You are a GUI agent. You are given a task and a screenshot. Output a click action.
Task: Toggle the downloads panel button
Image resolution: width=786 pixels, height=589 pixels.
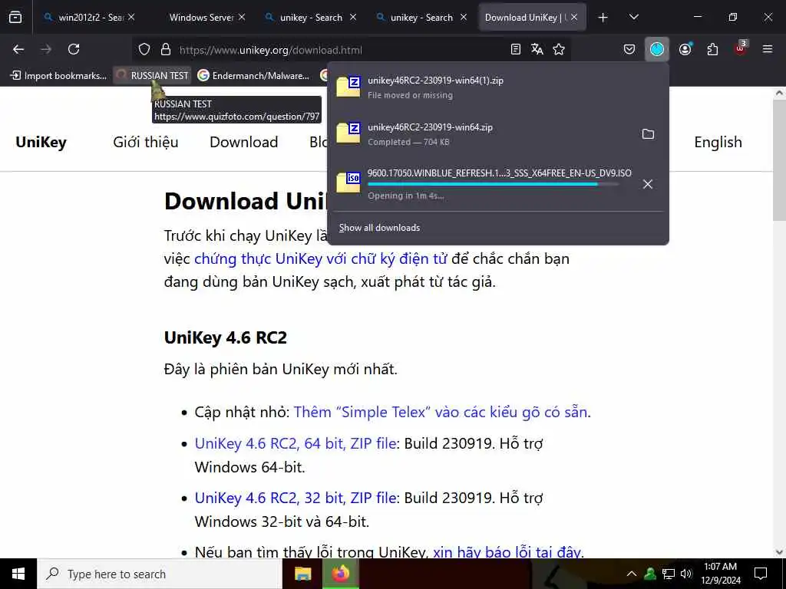[657, 49]
